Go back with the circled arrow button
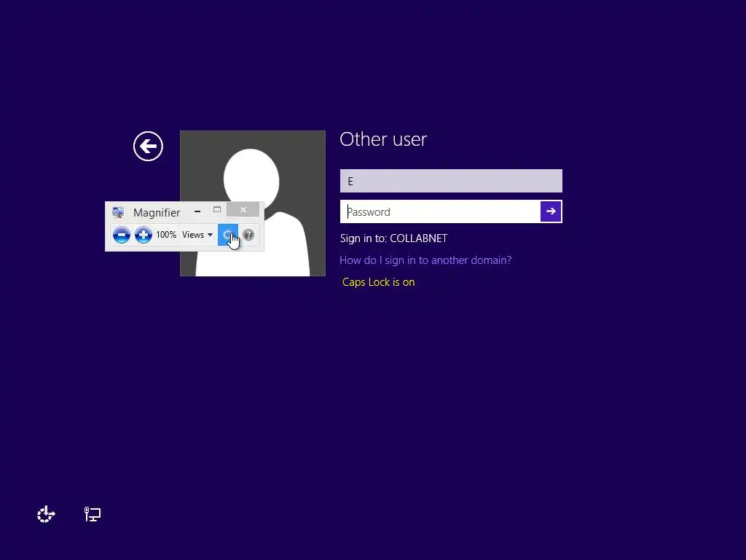The height and width of the screenshot is (560, 746). pyautogui.click(x=148, y=146)
